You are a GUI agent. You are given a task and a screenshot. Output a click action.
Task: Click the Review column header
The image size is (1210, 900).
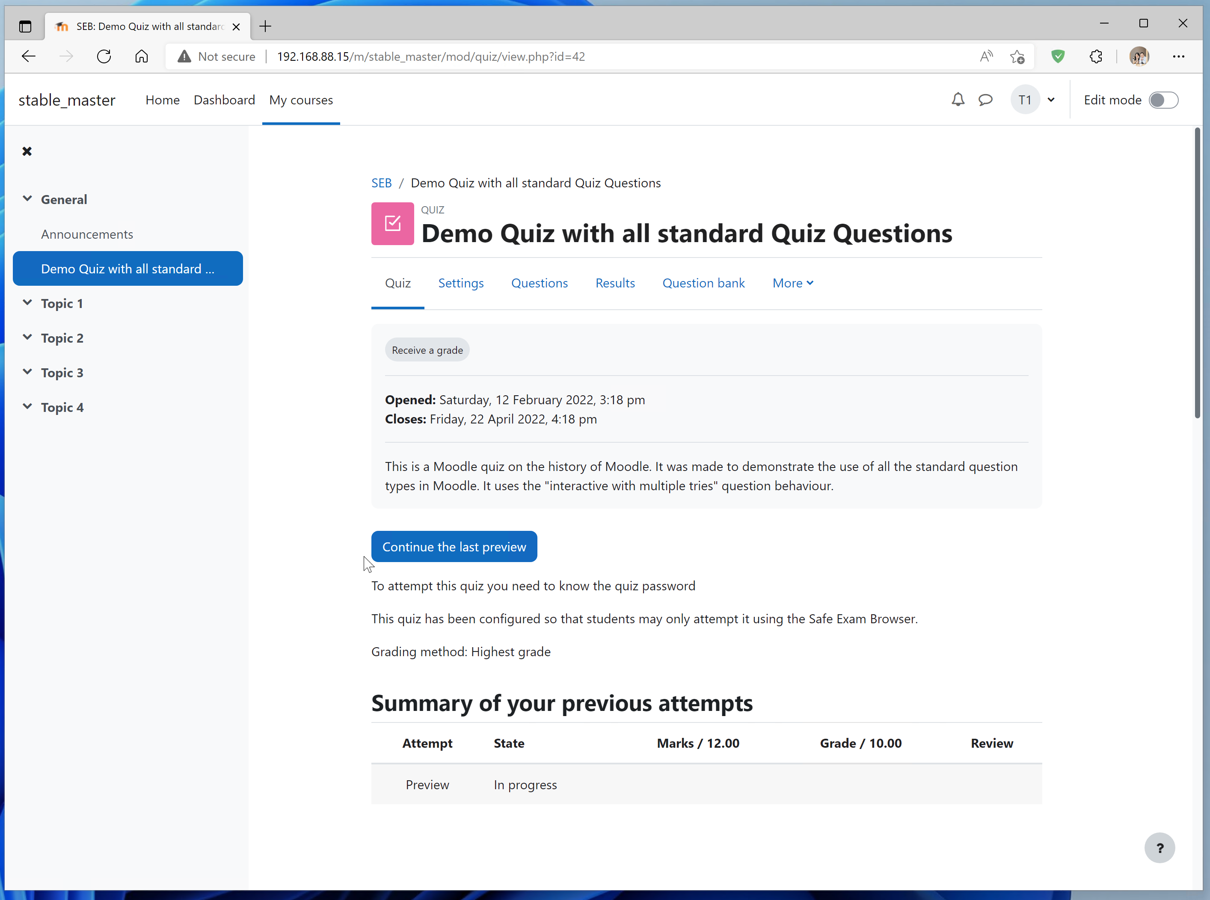pyautogui.click(x=991, y=743)
